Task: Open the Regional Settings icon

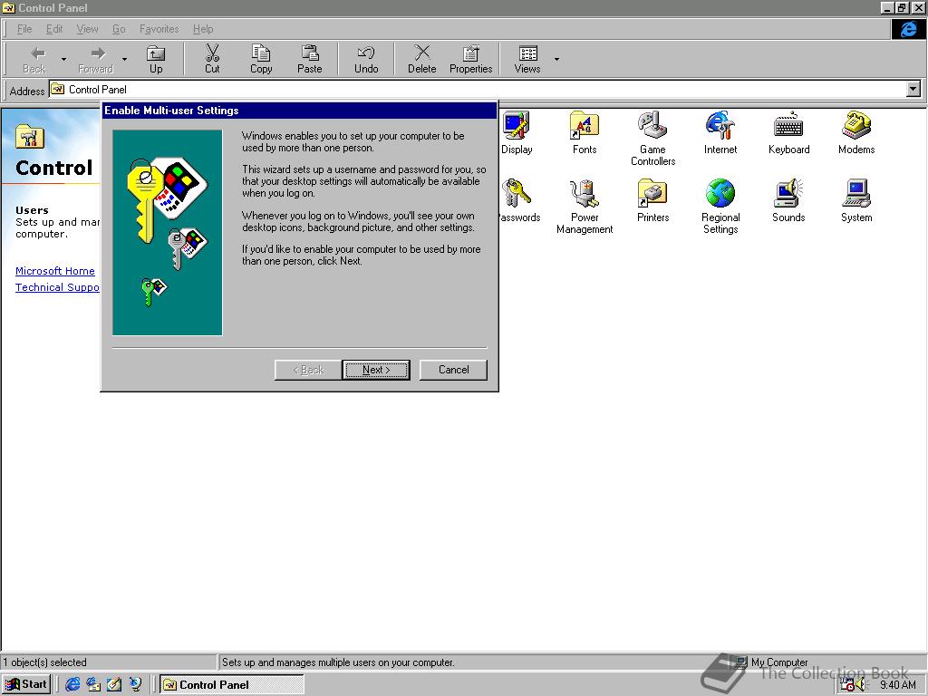Action: point(720,207)
